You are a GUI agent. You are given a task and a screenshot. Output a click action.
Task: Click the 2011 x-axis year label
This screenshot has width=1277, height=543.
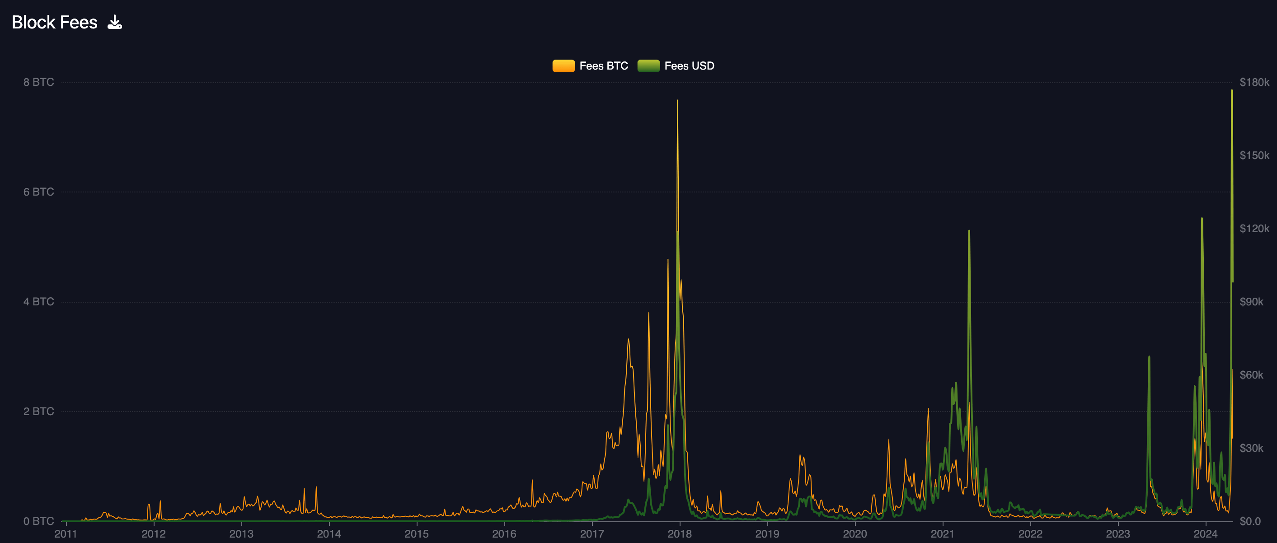tap(66, 534)
